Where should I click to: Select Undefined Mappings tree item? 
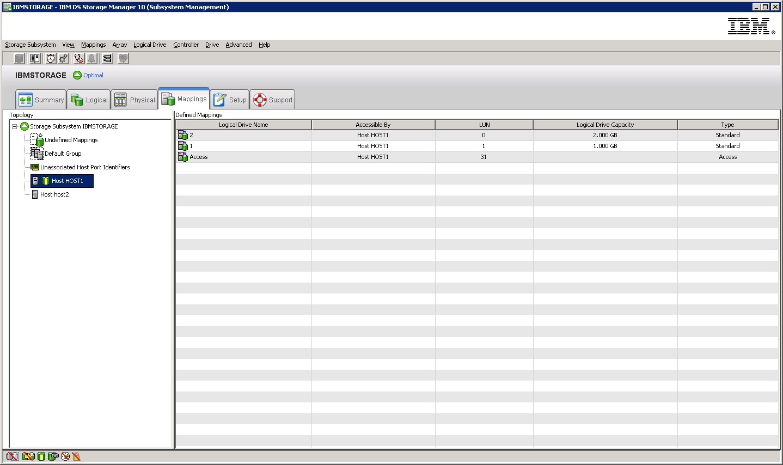tap(71, 140)
